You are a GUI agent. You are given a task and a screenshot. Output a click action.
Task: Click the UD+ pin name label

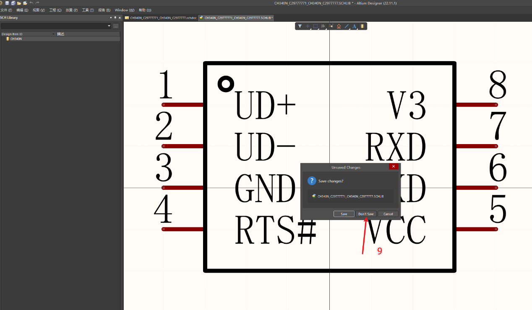click(266, 105)
